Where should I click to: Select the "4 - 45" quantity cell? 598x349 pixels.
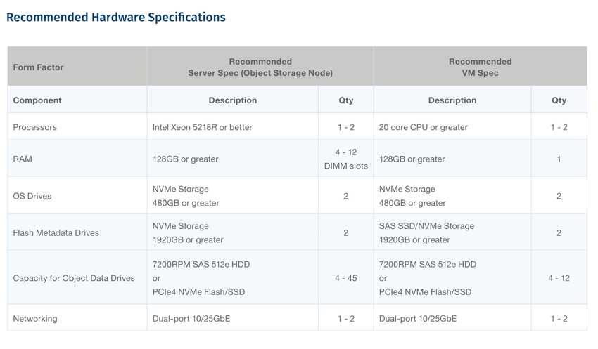pyautogui.click(x=345, y=278)
